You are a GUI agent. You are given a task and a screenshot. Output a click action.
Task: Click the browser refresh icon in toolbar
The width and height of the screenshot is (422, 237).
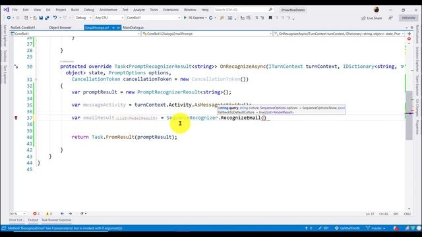[x=211, y=18]
